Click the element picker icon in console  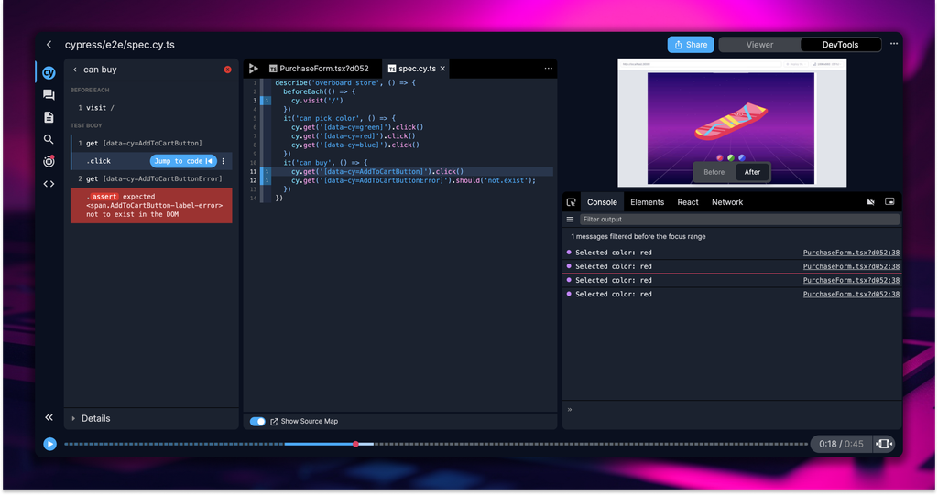point(572,202)
